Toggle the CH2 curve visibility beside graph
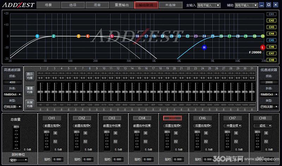Viewport: 282px width, 166px height. click(271, 20)
